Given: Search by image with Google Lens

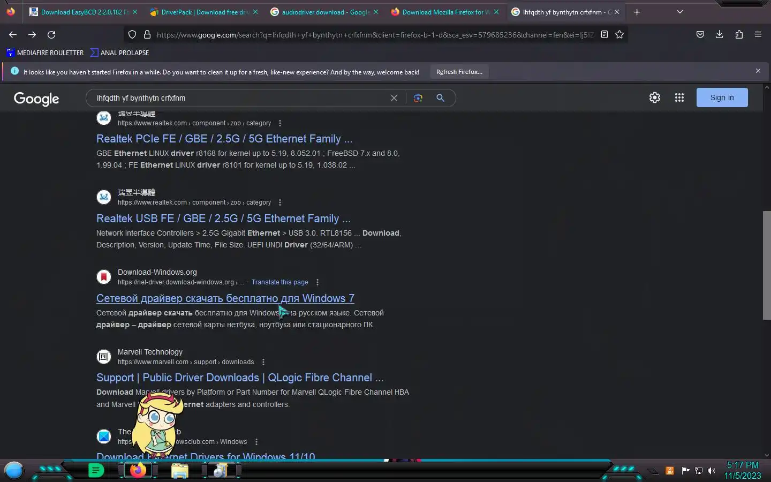Looking at the screenshot, I should (418, 98).
